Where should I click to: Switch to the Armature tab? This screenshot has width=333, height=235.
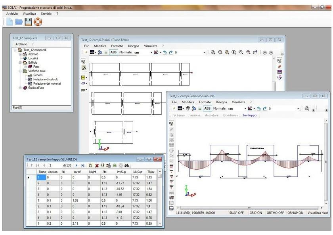(x=211, y=115)
